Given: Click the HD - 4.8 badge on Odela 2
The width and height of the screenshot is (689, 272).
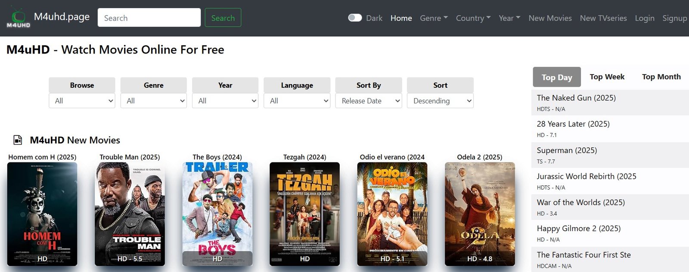Looking at the screenshot, I should coord(480,259).
